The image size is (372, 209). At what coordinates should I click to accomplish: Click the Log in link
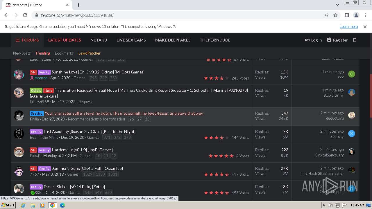pos(313,40)
